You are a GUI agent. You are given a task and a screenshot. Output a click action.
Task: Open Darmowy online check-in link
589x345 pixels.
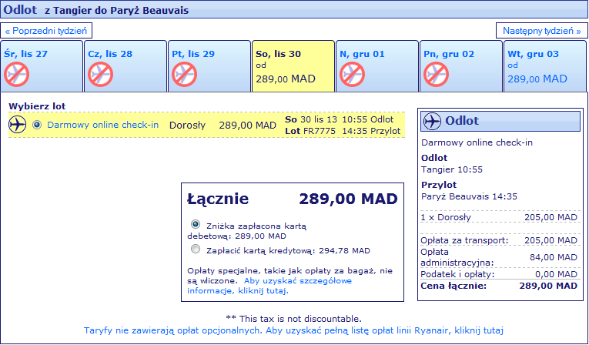[103, 125]
